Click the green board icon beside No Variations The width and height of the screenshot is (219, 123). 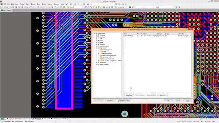pyautogui.click(x=130, y=7)
